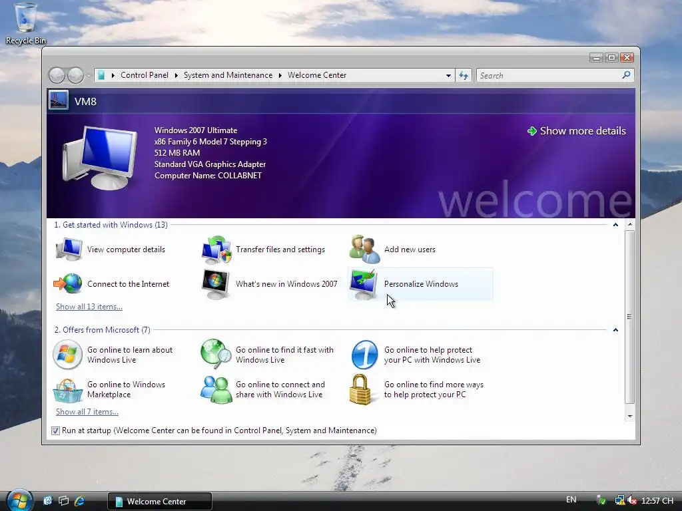Click Go online to learn about Windows Live
This screenshot has height=511, width=682.
point(130,355)
